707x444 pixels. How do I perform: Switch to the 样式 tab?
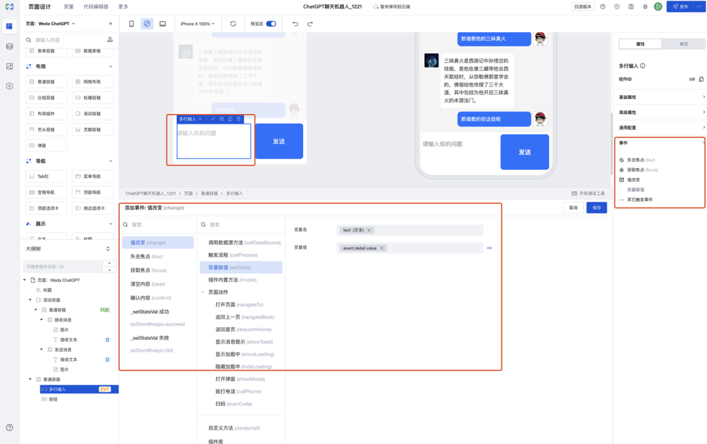(x=683, y=44)
